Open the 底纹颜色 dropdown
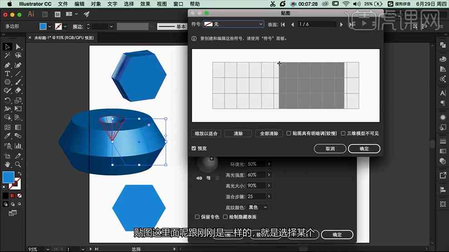This screenshot has height=252, width=449. 258,207
